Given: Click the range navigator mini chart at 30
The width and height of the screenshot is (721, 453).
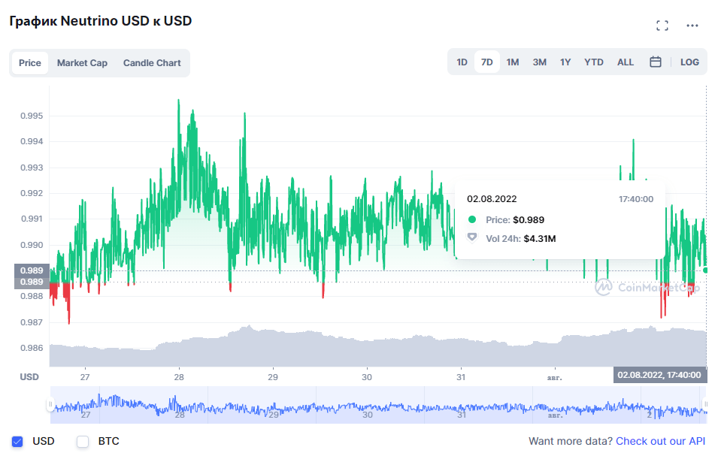Looking at the screenshot, I should tap(368, 407).
